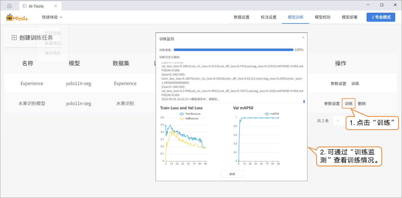Click 训练 for the 水果识别模型 row
This screenshot has width=402, height=198.
tap(349, 104)
